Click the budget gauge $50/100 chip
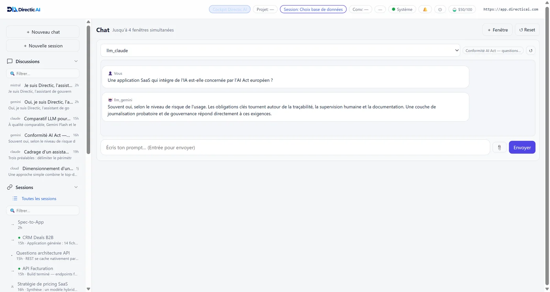 pos(462,9)
